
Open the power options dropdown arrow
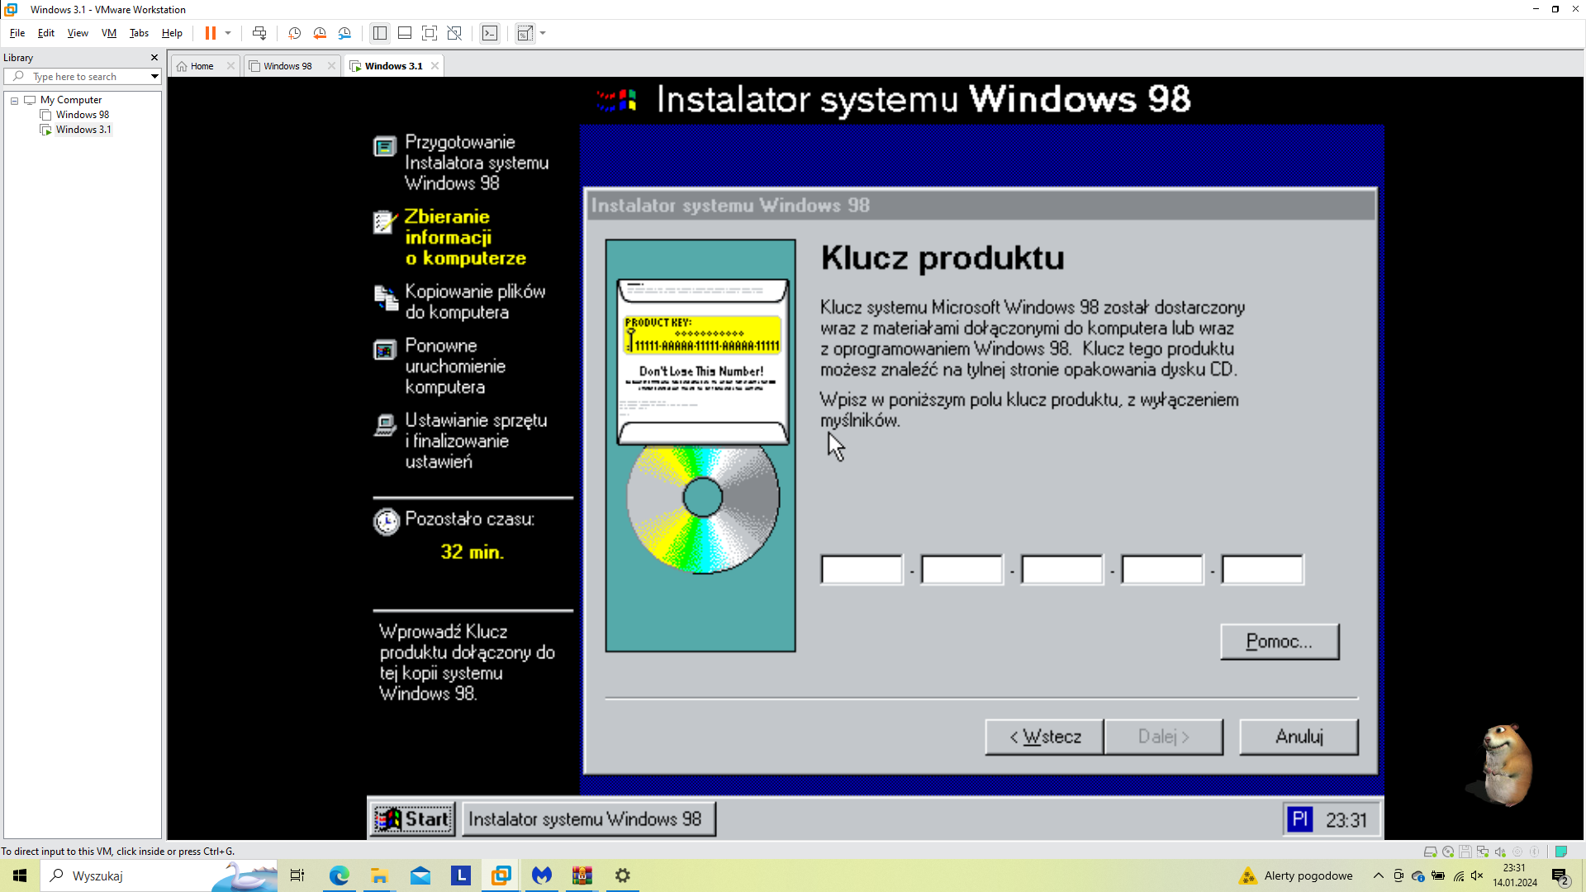(228, 33)
